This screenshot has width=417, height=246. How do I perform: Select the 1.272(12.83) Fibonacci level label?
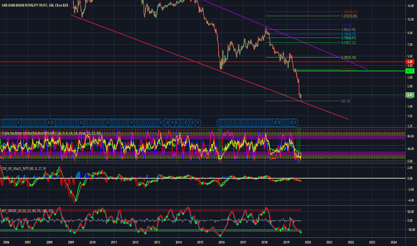click(x=349, y=16)
